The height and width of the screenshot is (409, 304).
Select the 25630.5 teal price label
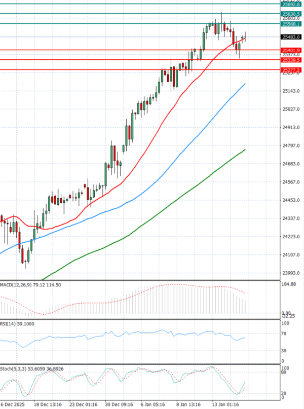[291, 14]
